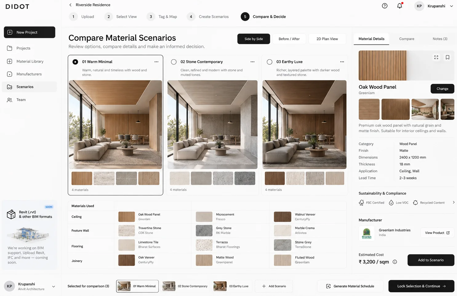The image size is (457, 296).
Task: Click the 03 Earthy Luxe room render
Action: pos(304,125)
